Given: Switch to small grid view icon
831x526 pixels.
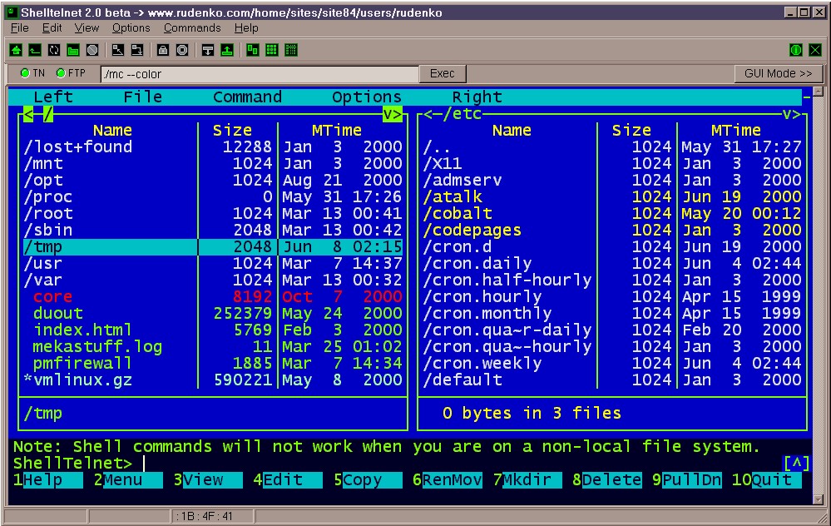Looking at the screenshot, I should 271,50.
